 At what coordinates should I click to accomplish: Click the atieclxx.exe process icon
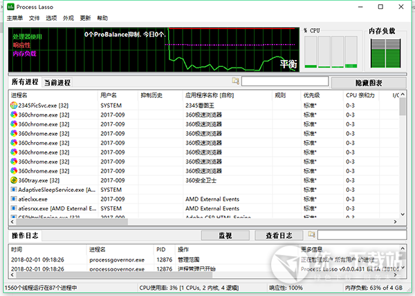(x=15, y=199)
